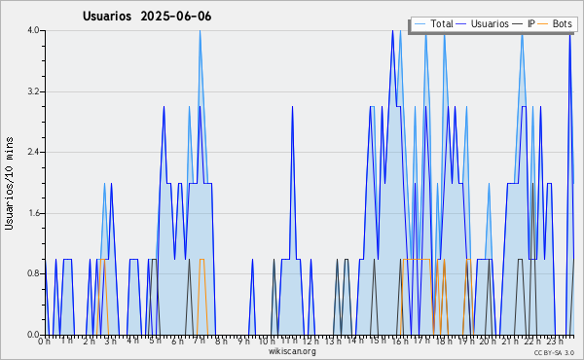Click the '14 h' x-axis label

[x=355, y=341]
